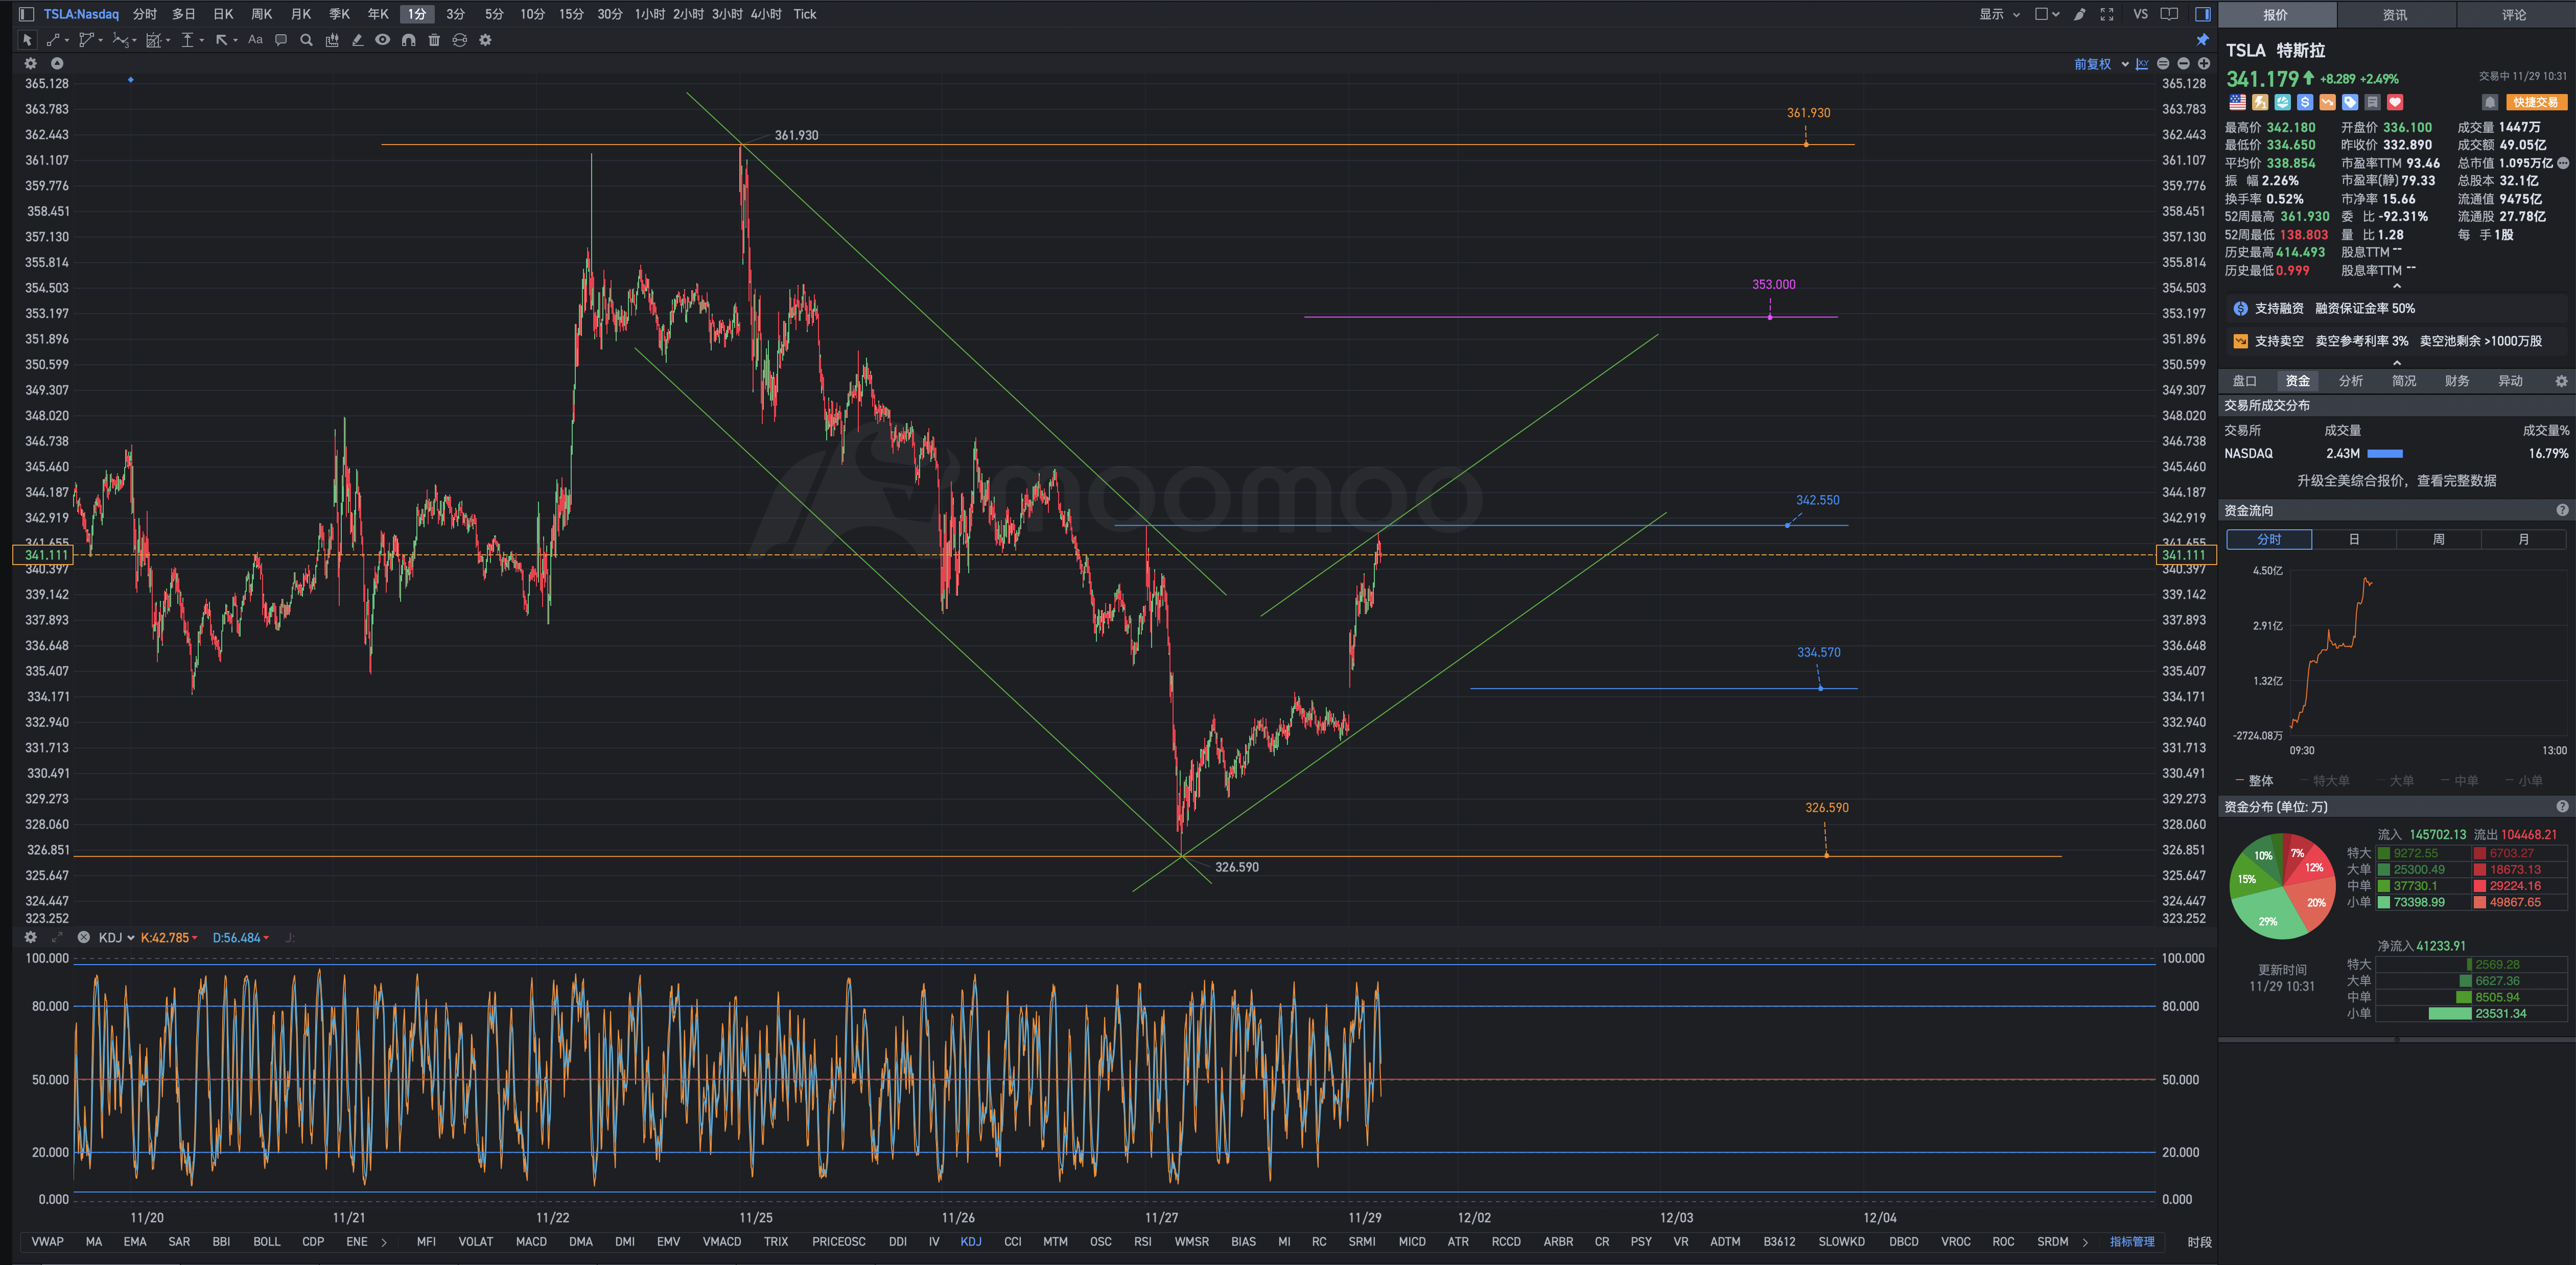This screenshot has width=2576, height=1265.
Task: Enter fullscreen chart mode
Action: (2107, 14)
